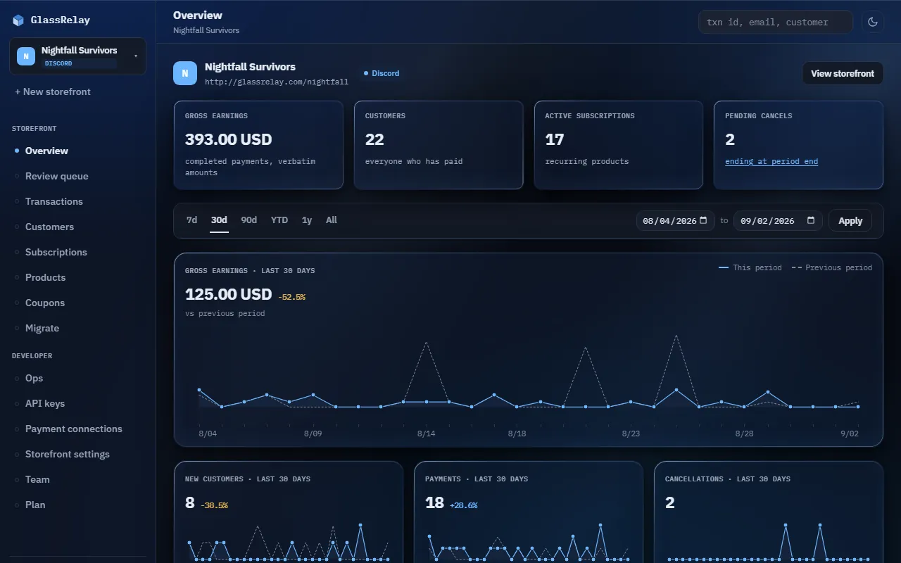Open the Coupons section
Screen dimensions: 901x563
pos(77,303)
